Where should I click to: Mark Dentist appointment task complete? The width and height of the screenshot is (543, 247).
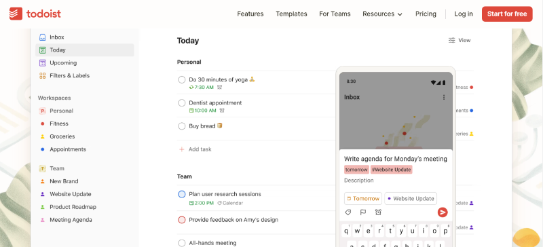182,103
